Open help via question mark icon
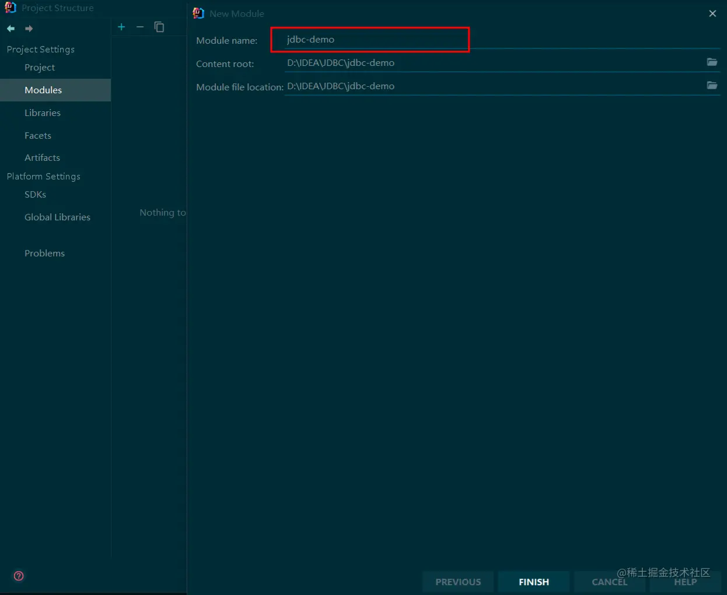This screenshot has height=595, width=727. pyautogui.click(x=19, y=576)
